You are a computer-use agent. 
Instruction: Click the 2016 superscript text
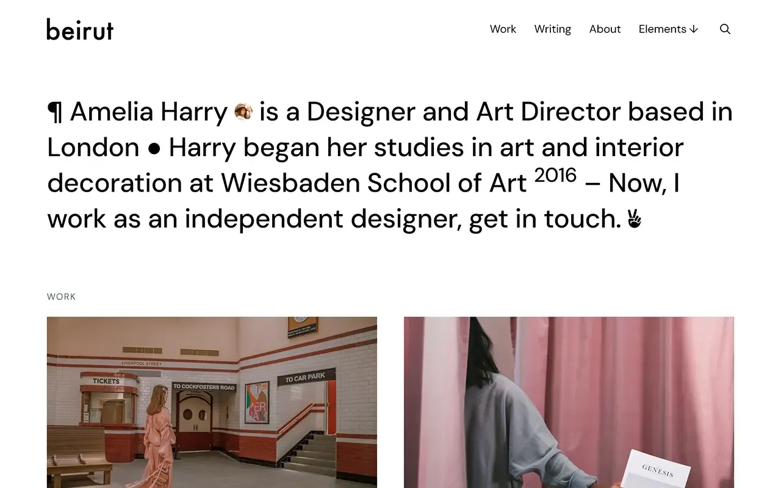(x=555, y=176)
